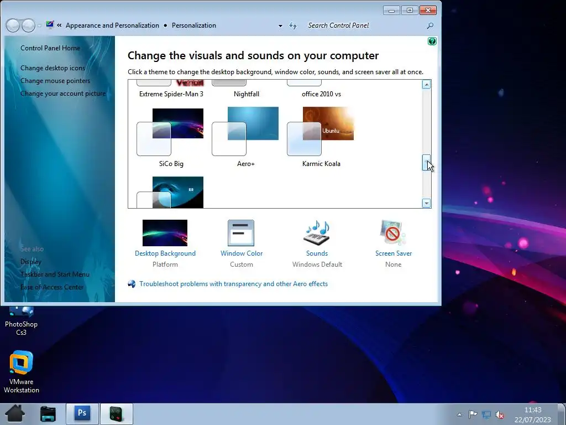Viewport: 566px width, 425px height.
Task: Click the Nightfall theme label
Action: pyautogui.click(x=247, y=94)
